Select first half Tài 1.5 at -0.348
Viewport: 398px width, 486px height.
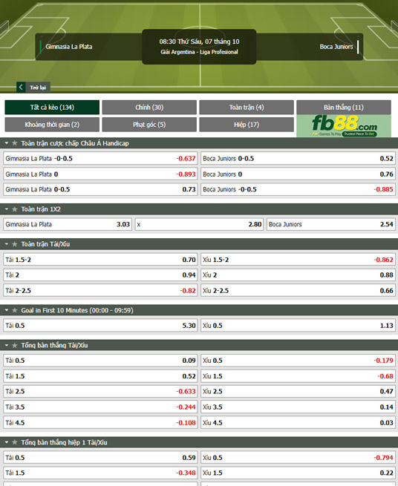pos(100,473)
